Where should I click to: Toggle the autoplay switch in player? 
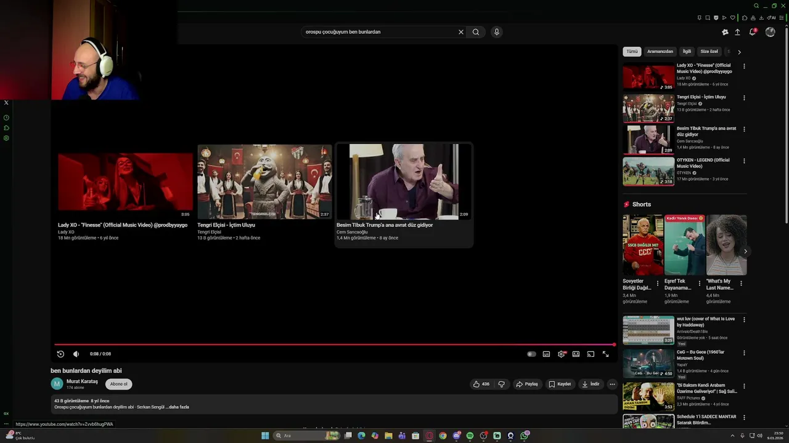click(531, 354)
